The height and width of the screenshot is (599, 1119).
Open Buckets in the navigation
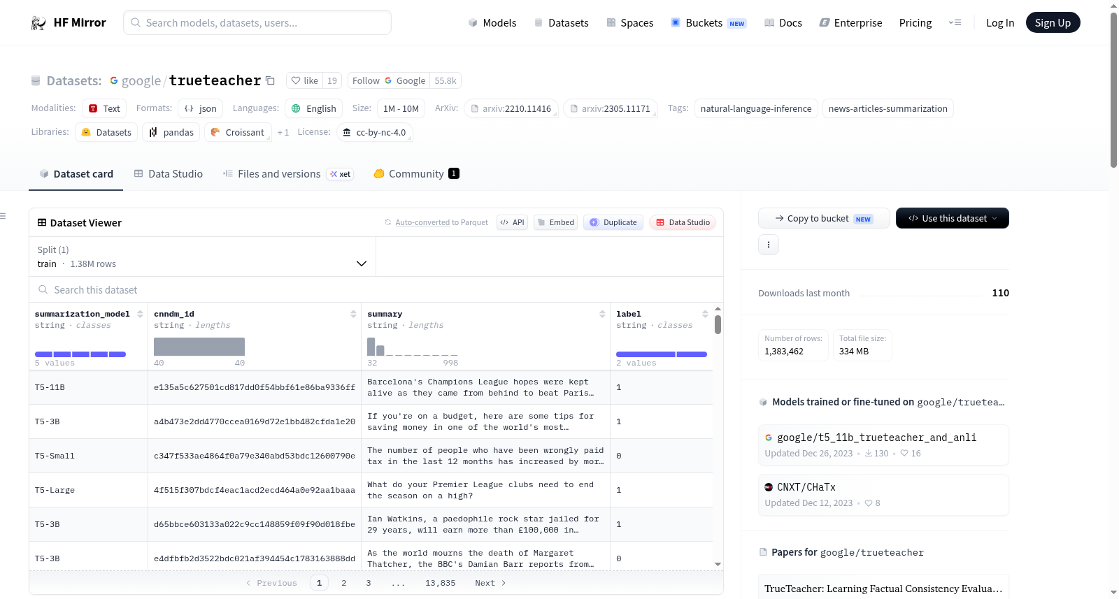point(709,22)
